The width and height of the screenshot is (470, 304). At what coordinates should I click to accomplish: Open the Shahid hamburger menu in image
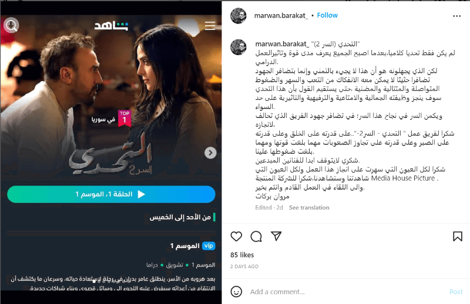210,26
